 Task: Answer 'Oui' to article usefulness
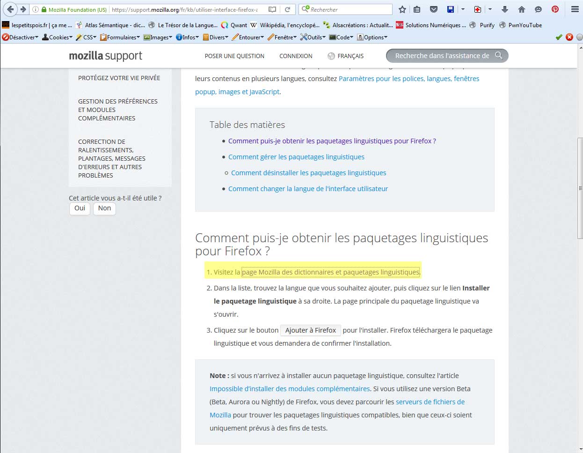(x=80, y=208)
